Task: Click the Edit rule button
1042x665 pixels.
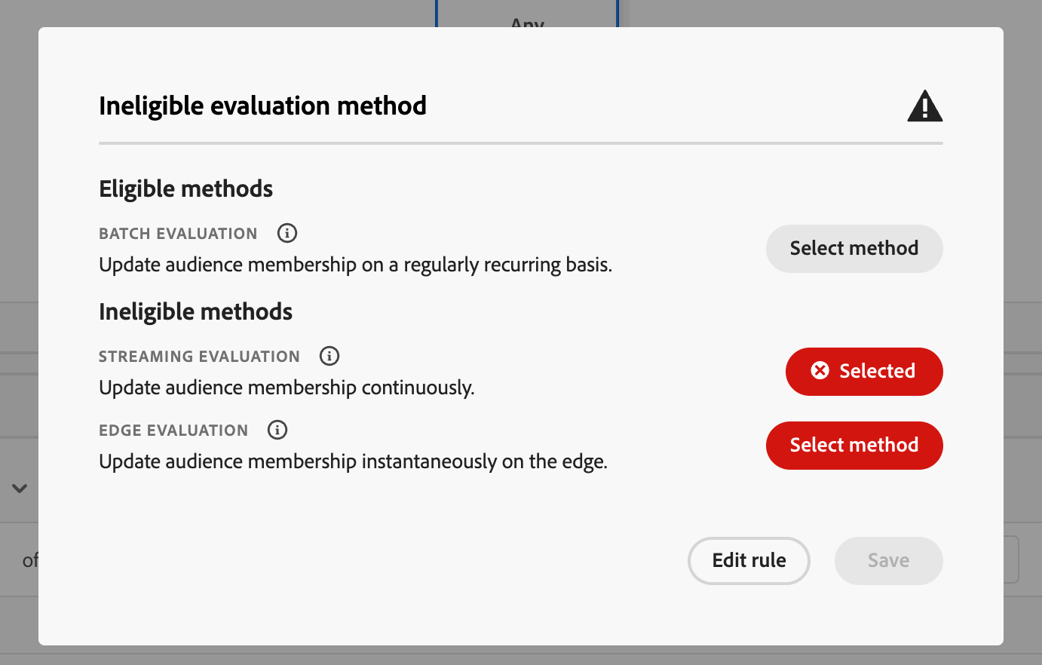Action: [x=749, y=560]
